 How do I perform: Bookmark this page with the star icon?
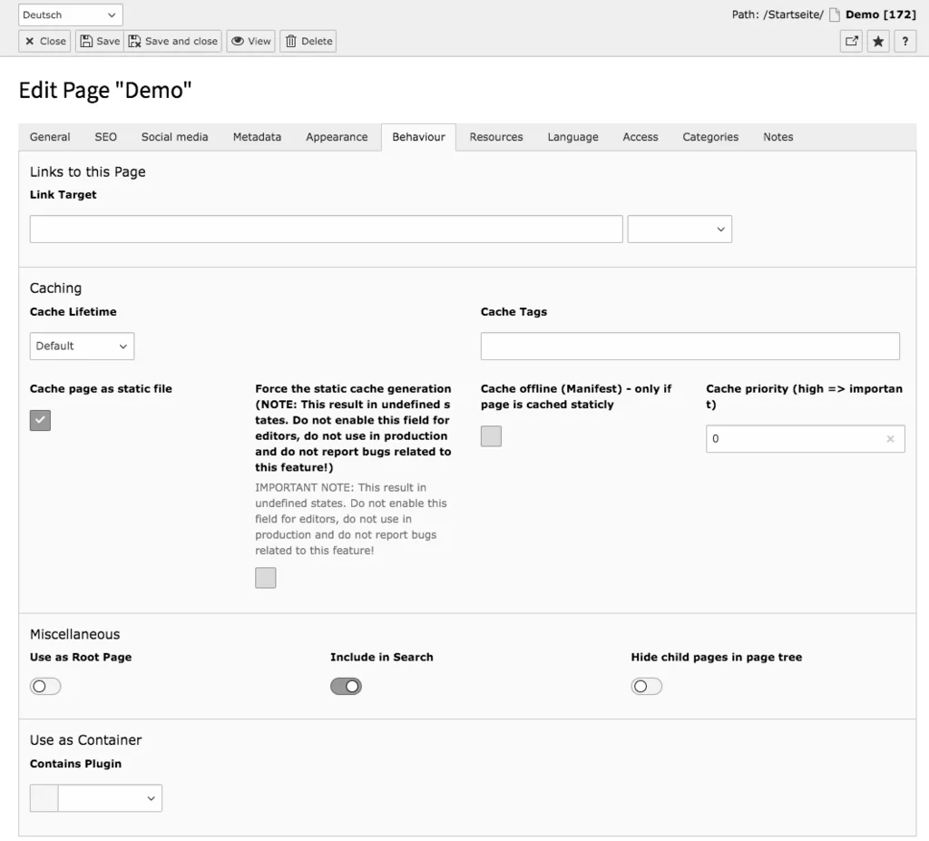coord(877,41)
